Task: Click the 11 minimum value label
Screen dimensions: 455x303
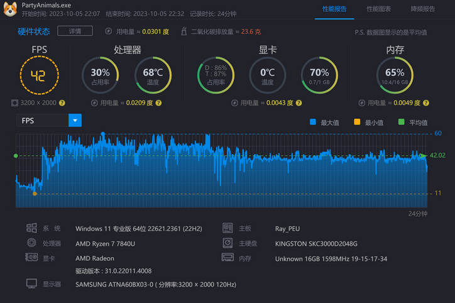Action: pyautogui.click(x=438, y=193)
